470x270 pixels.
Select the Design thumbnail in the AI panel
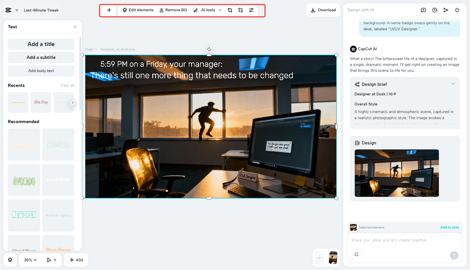[x=397, y=173]
